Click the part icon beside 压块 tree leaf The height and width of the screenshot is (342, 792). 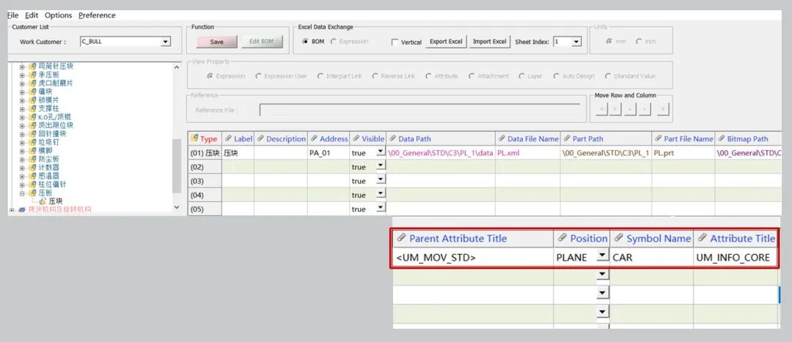click(x=42, y=201)
